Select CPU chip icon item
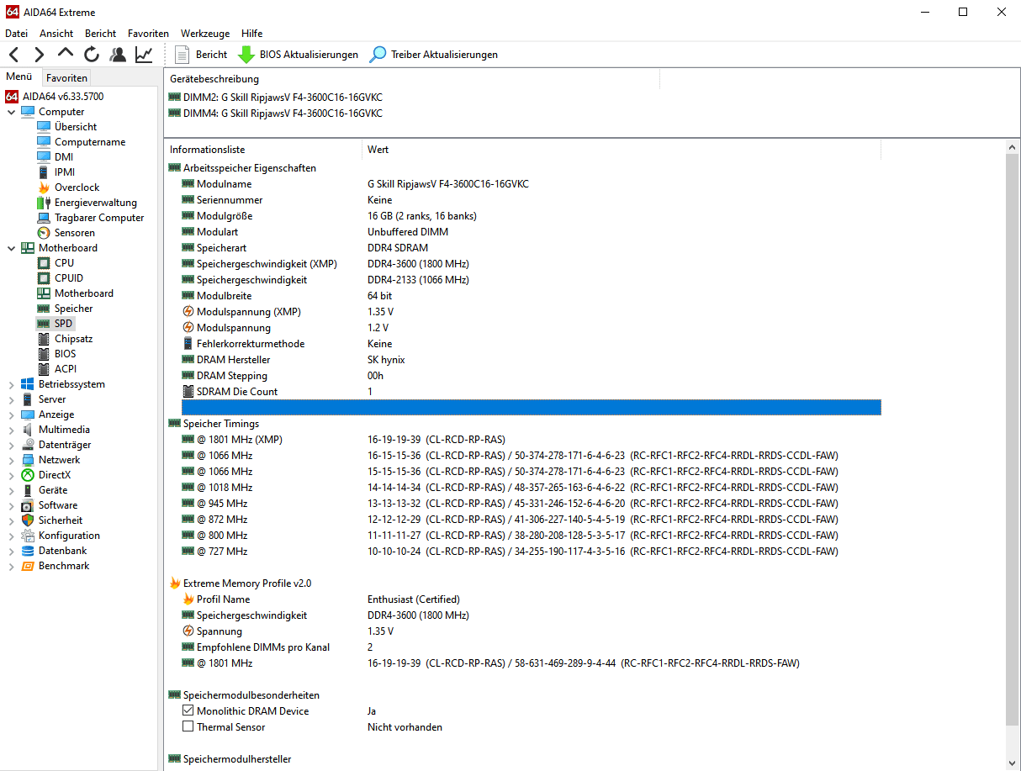Image resolution: width=1021 pixels, height=771 pixels. (64, 263)
